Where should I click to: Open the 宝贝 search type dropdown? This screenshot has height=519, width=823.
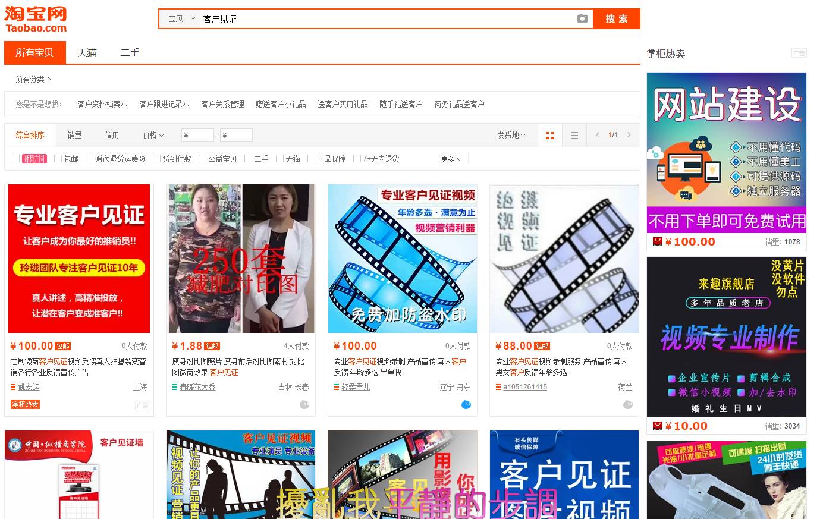click(181, 19)
